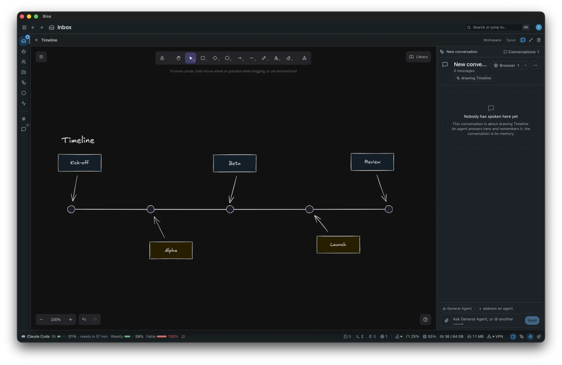Select the Diamond shape tool
Screen dimensions: 562x365
[x=215, y=58]
